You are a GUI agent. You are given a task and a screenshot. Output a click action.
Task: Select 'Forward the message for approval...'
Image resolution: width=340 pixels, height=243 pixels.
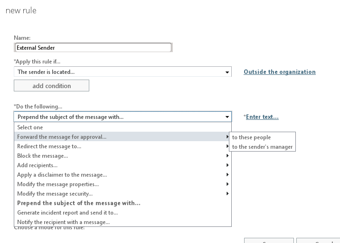[x=122, y=137]
